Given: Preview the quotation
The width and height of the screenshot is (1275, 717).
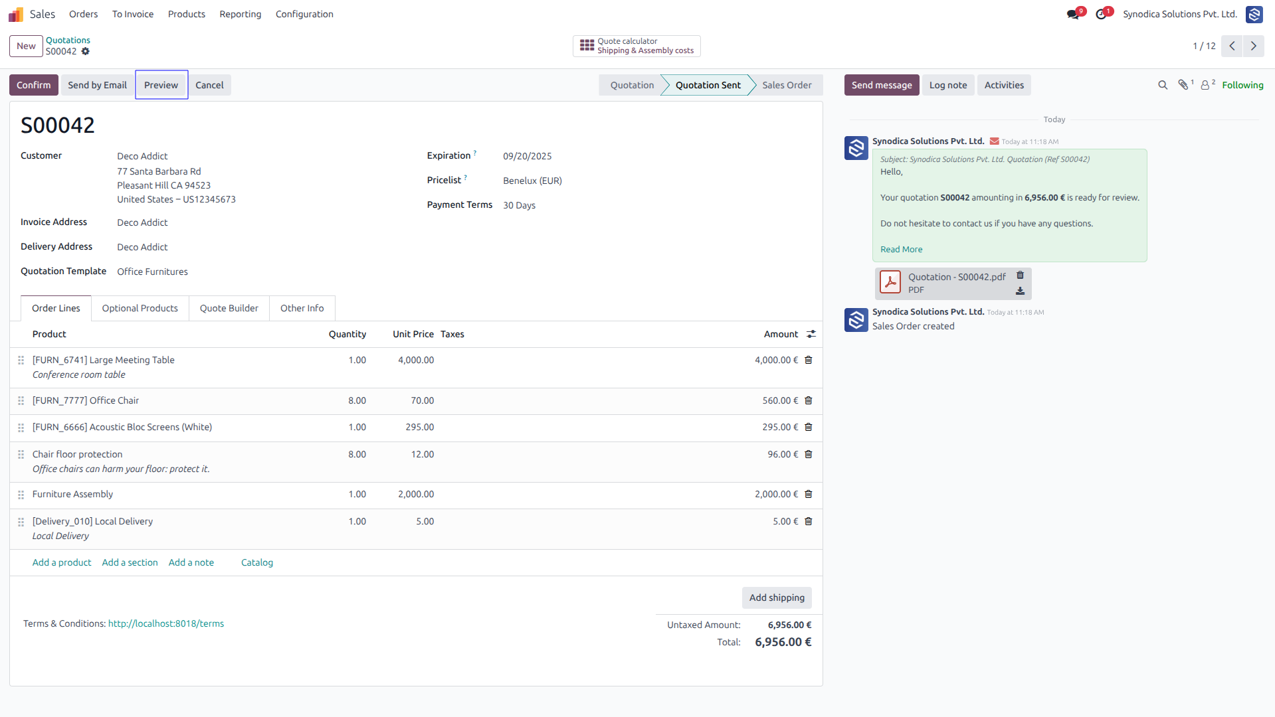Looking at the screenshot, I should pos(161,85).
